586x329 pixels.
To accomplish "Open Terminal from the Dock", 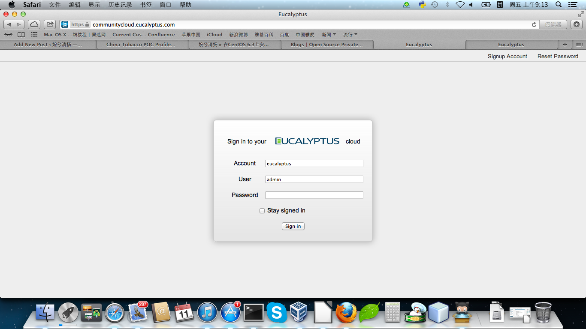I will click(x=254, y=313).
